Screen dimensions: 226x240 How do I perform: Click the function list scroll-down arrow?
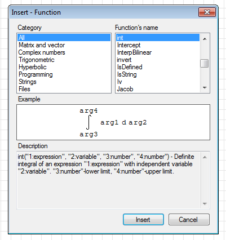pyautogui.click(x=205, y=88)
